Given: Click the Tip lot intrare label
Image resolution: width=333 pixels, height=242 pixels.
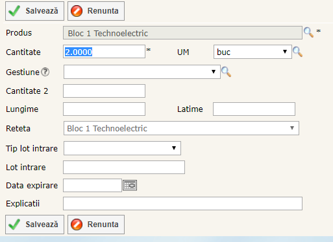Looking at the screenshot, I should [32, 149].
